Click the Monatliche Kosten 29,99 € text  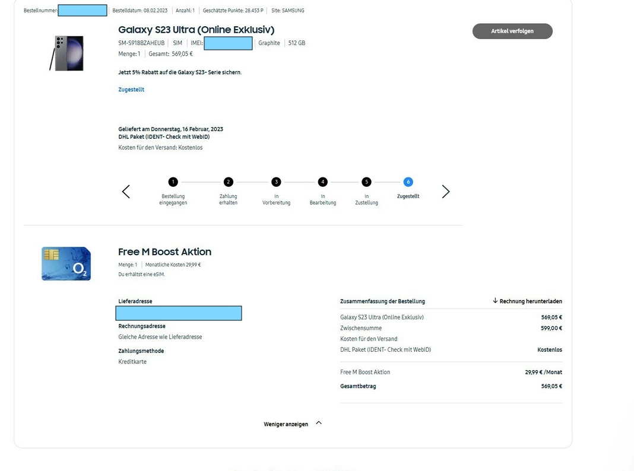tap(173, 265)
